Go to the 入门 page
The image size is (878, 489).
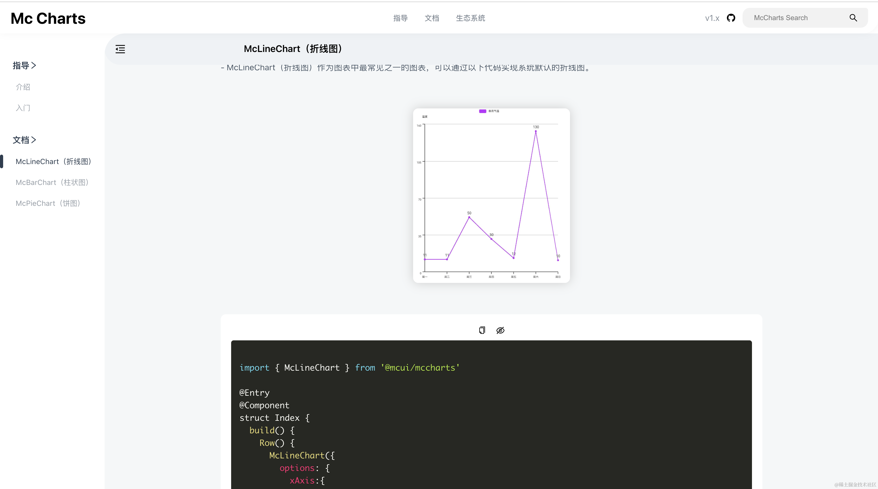click(23, 108)
